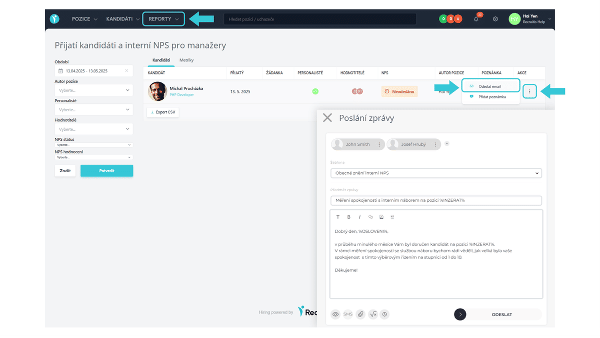Click the dark arrow circle next to Odeslat

click(x=460, y=315)
